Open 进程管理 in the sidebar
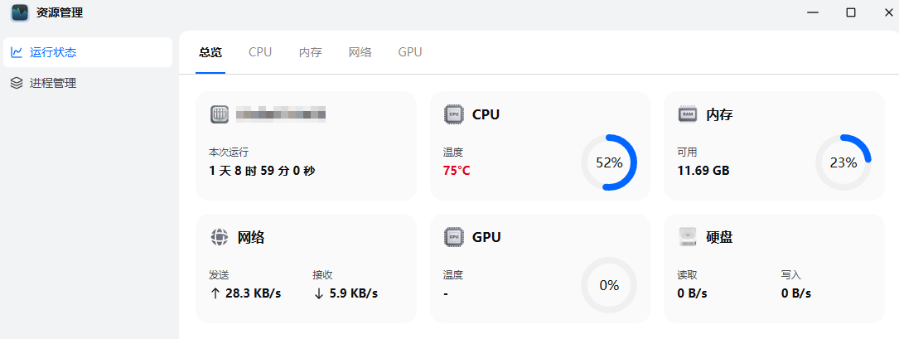 (53, 83)
